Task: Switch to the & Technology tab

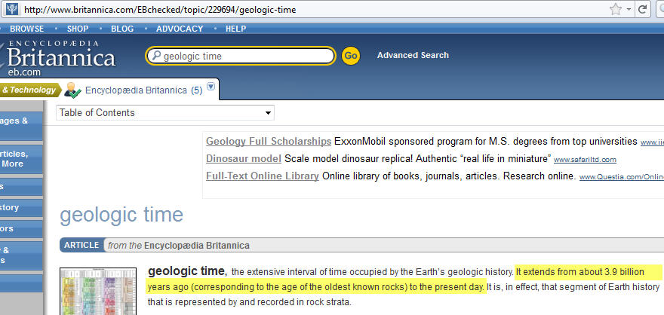Action: 29,90
